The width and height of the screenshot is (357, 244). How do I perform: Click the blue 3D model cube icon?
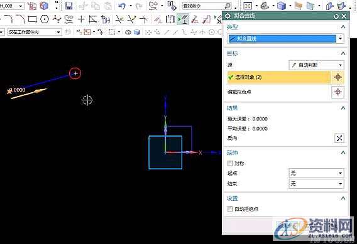click(44, 6)
